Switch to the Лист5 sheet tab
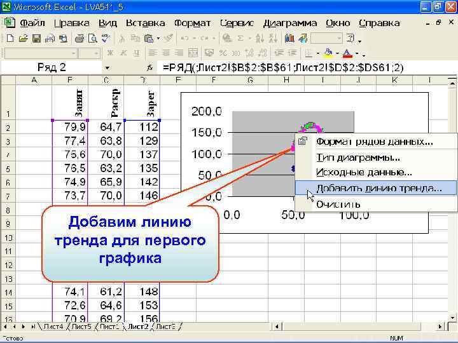The height and width of the screenshot is (343, 458). [81, 326]
